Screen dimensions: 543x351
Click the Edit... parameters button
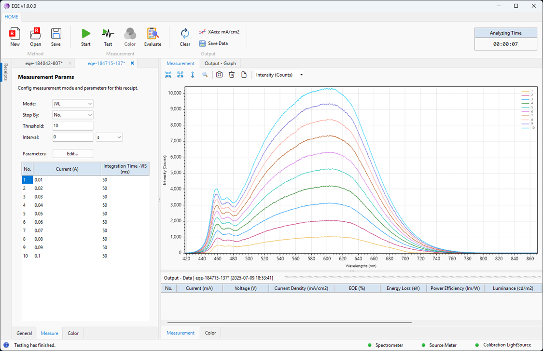(x=72, y=154)
